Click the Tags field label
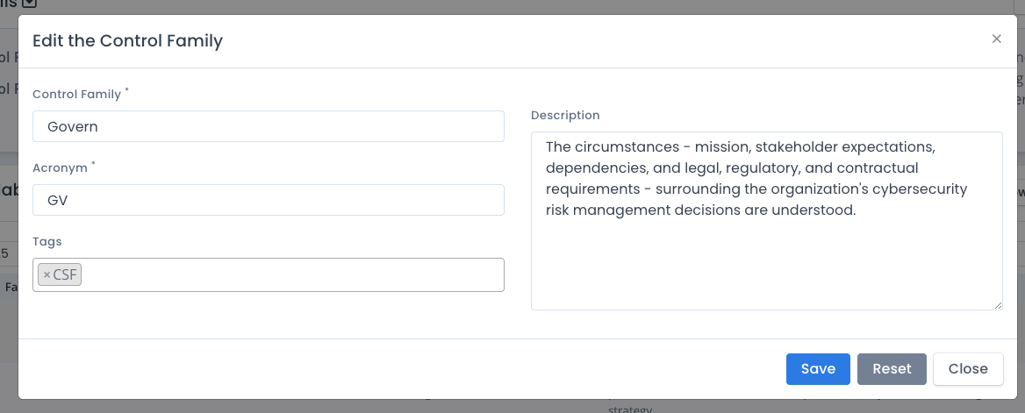Image resolution: width=1025 pixels, height=413 pixels. click(x=47, y=242)
